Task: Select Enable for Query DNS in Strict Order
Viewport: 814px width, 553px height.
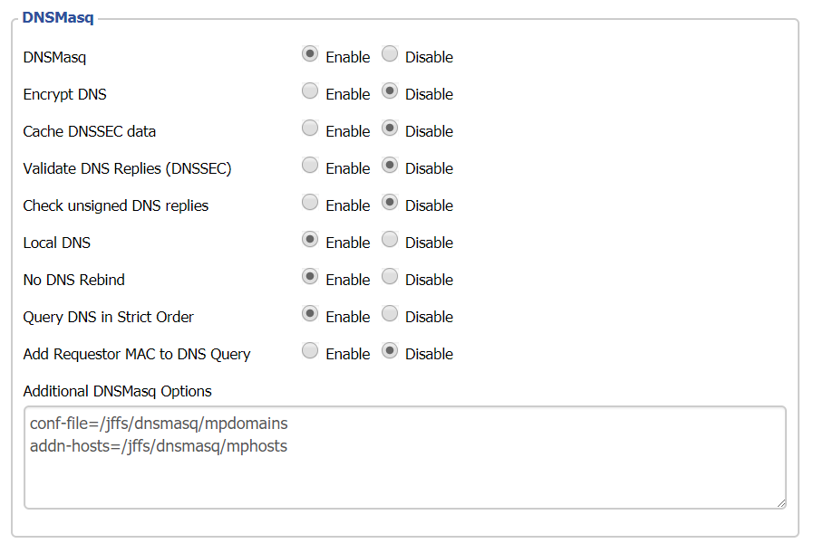Action: [310, 313]
